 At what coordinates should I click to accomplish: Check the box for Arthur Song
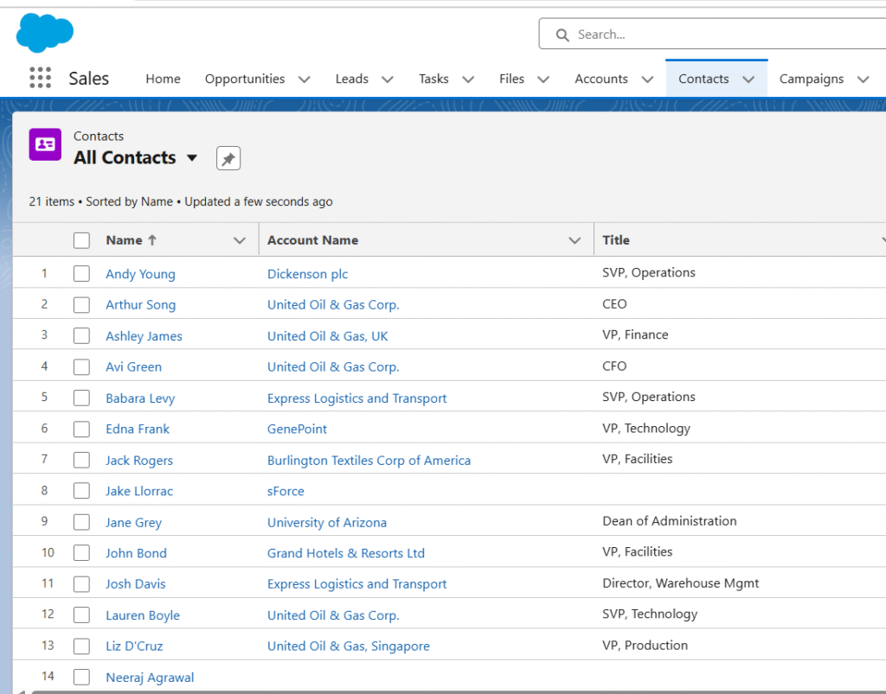pyautogui.click(x=81, y=305)
